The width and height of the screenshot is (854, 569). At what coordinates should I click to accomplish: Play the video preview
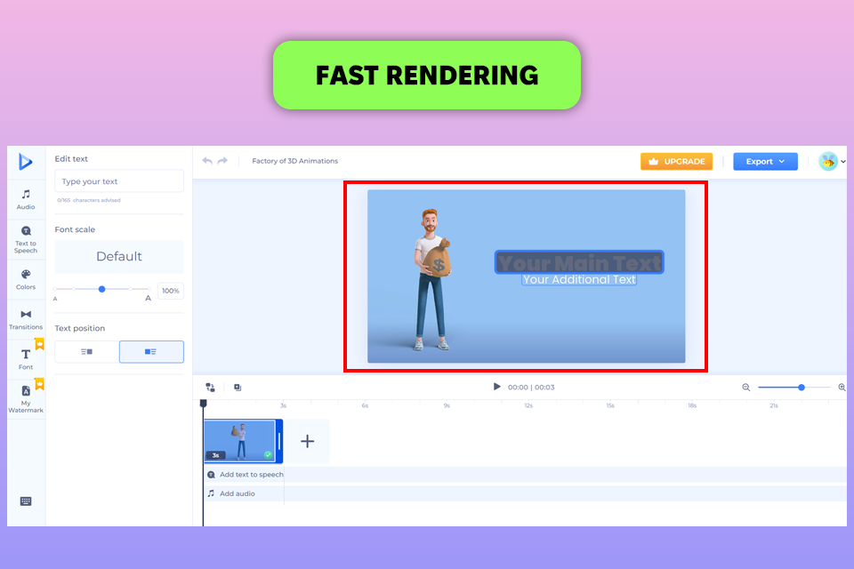point(496,387)
